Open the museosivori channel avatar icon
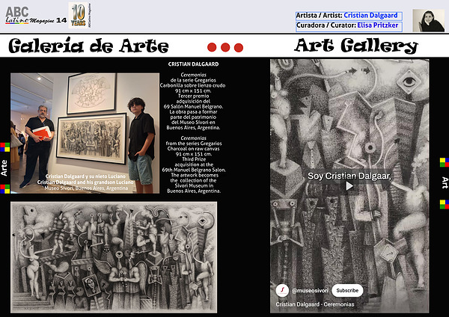 [x=282, y=290]
